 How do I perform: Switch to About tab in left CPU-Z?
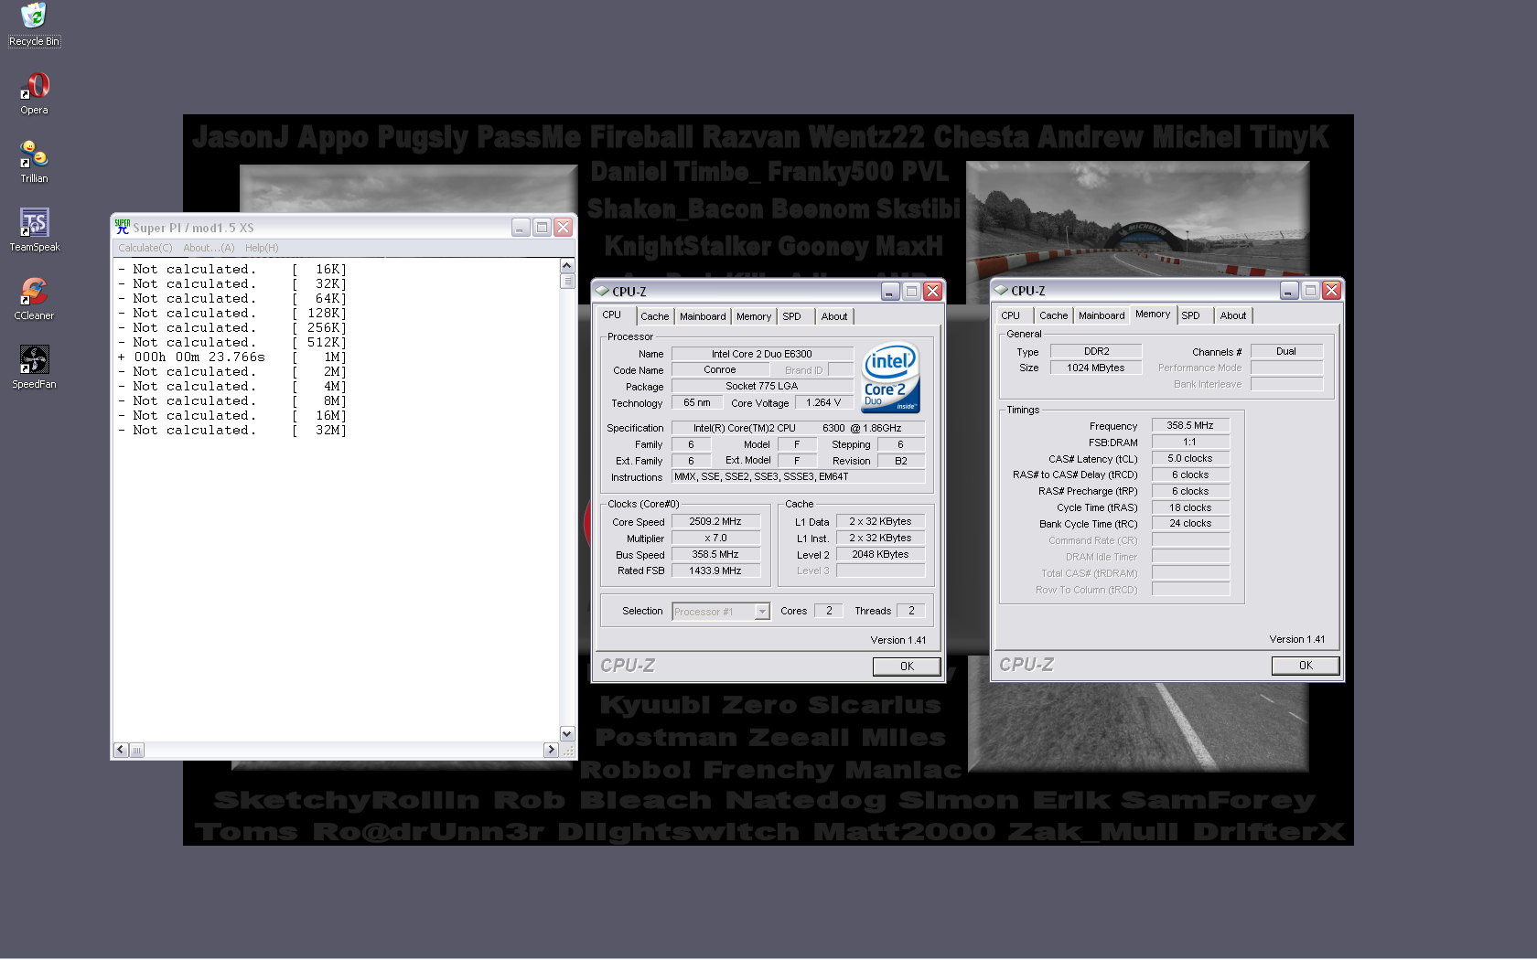pyautogui.click(x=833, y=316)
